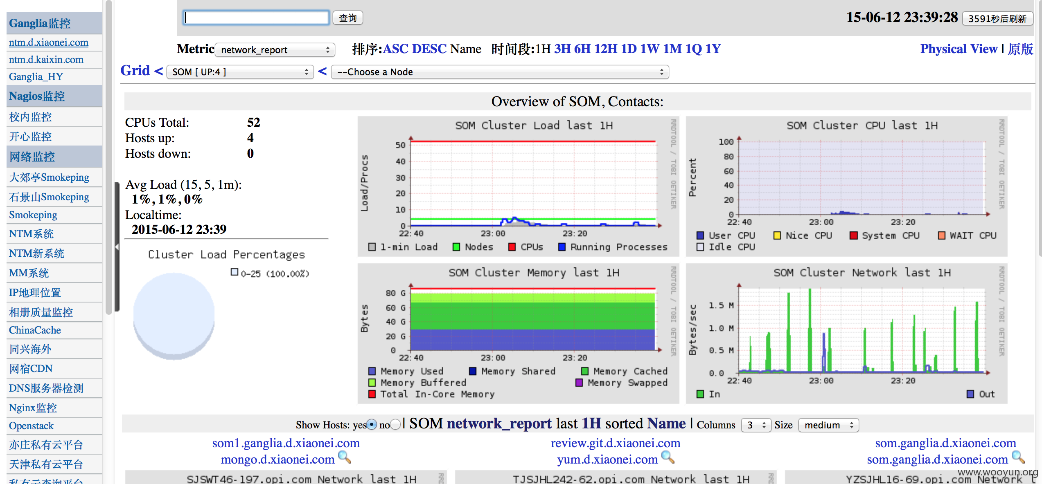1042x484 pixels.
Task: Select the Show Hosts no radio button
Action: [395, 425]
